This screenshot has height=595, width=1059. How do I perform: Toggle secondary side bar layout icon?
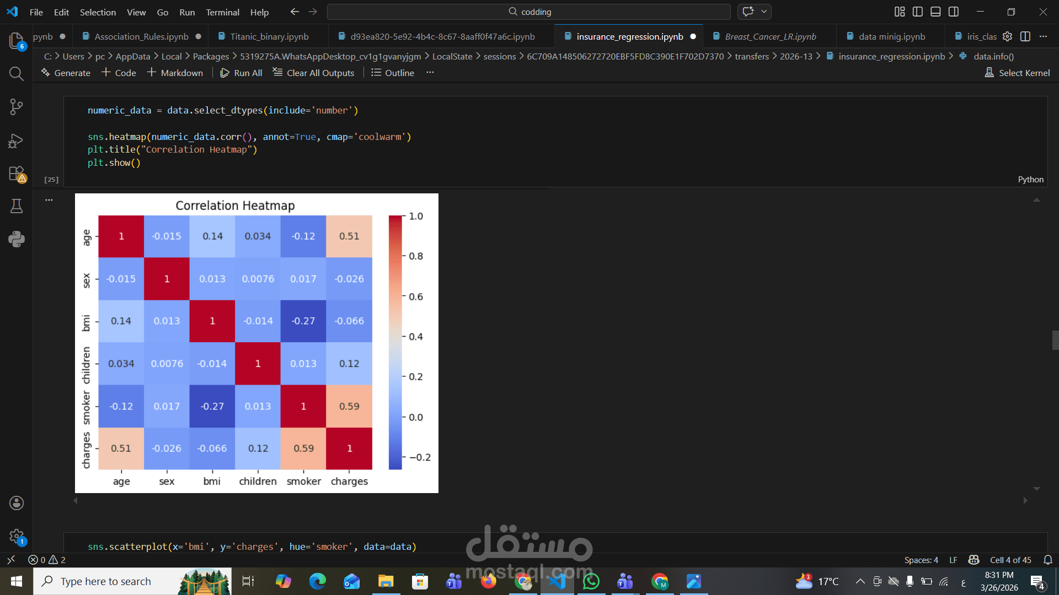[954, 12]
